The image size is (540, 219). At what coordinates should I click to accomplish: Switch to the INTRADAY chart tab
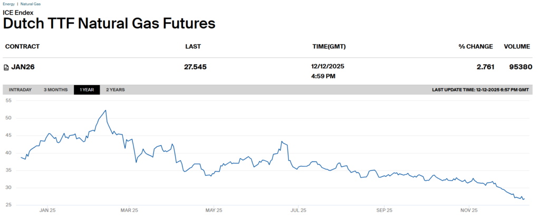20,90
